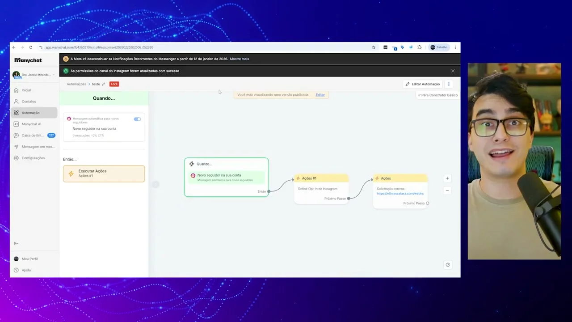Open Configurações in the sidebar
Image resolution: width=572 pixels, height=322 pixels.
tap(34, 158)
